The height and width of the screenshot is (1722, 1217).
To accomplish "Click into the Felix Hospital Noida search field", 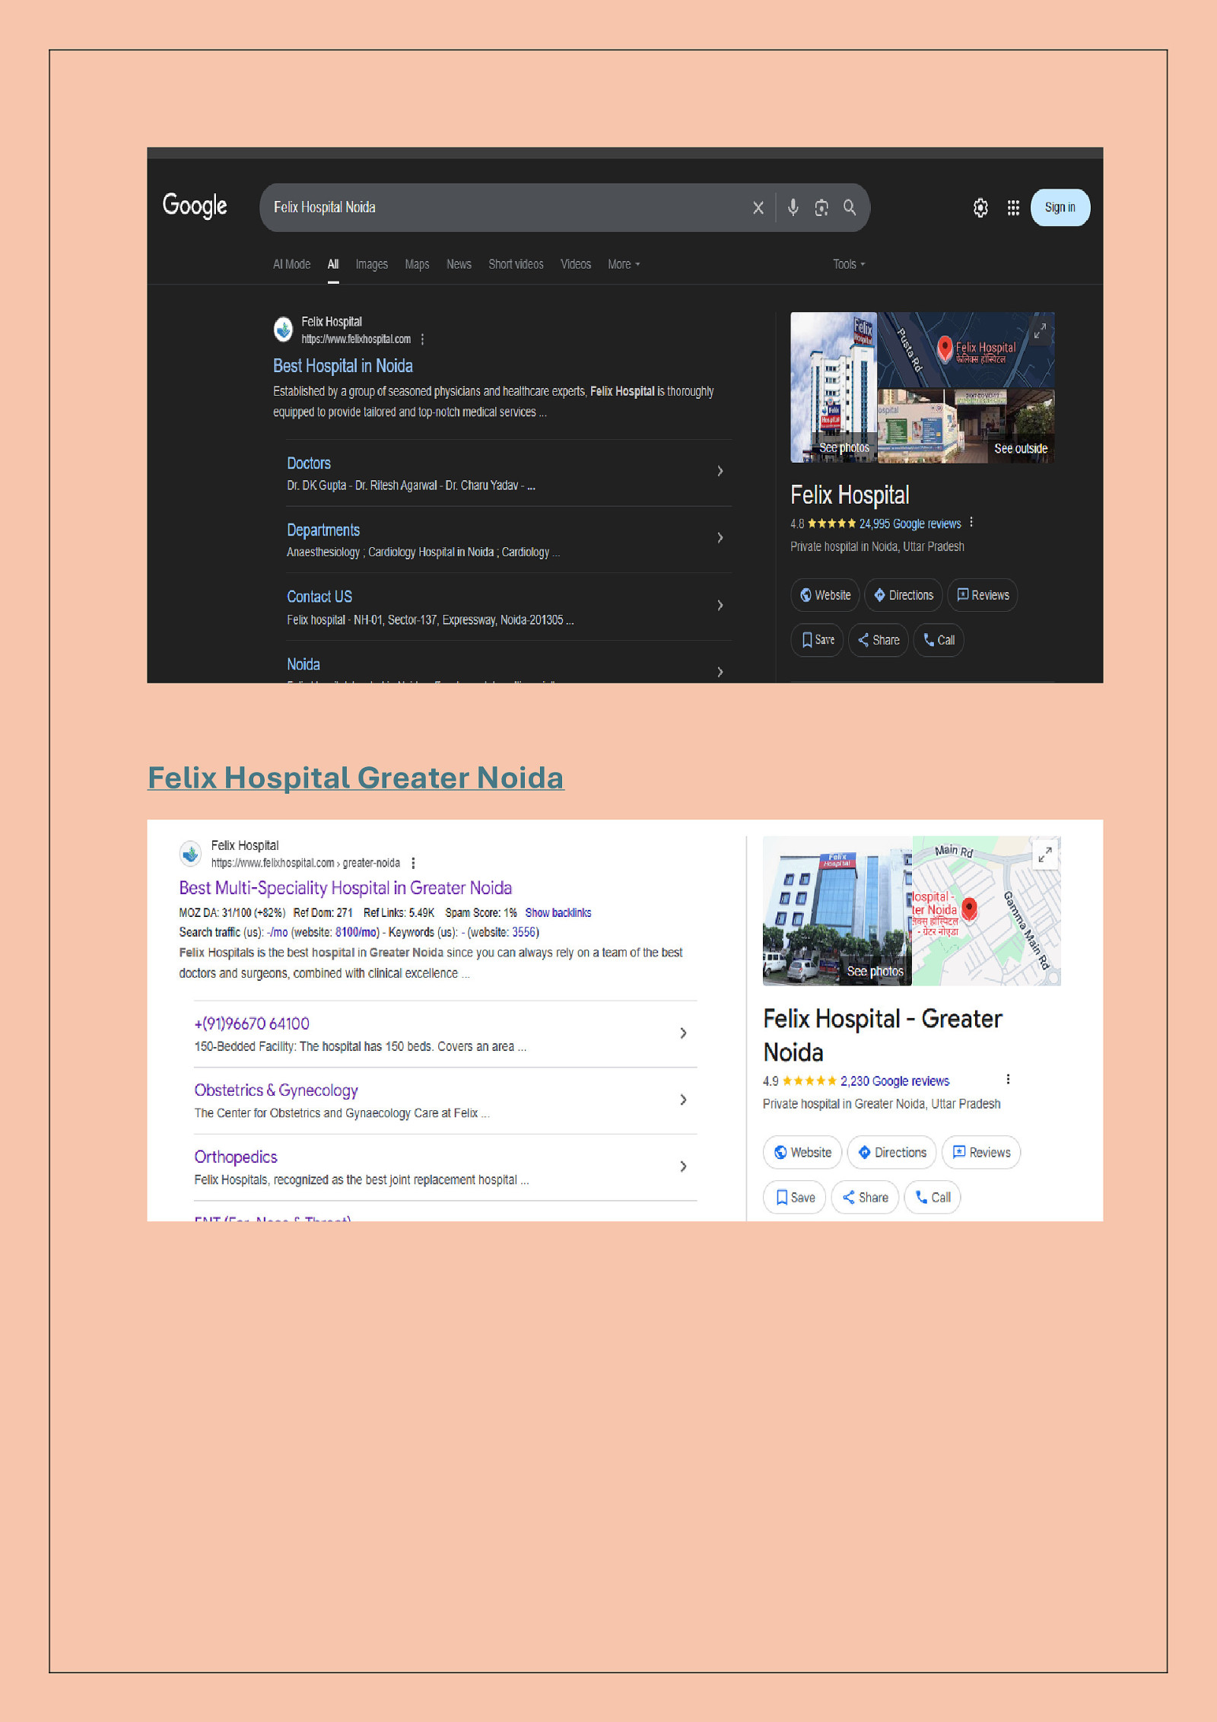I will click(502, 207).
